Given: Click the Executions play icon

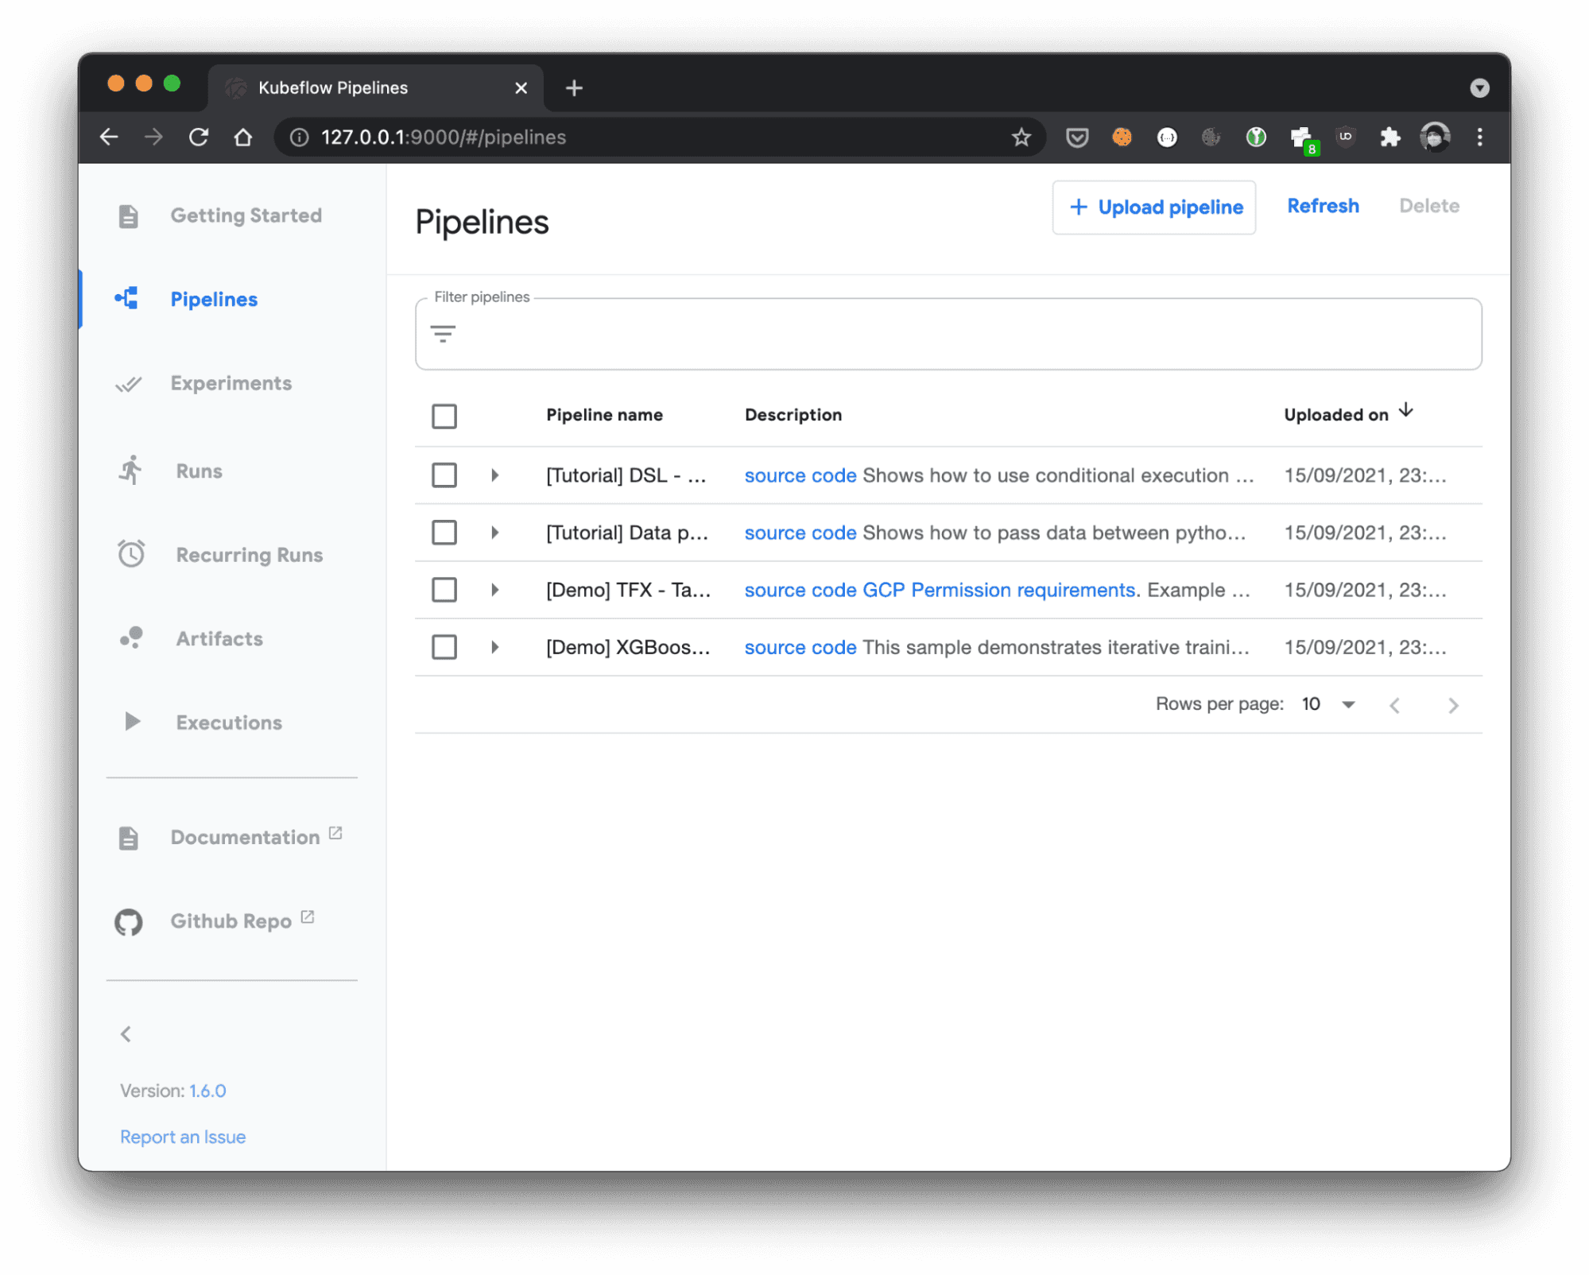Looking at the screenshot, I should [x=132, y=721].
